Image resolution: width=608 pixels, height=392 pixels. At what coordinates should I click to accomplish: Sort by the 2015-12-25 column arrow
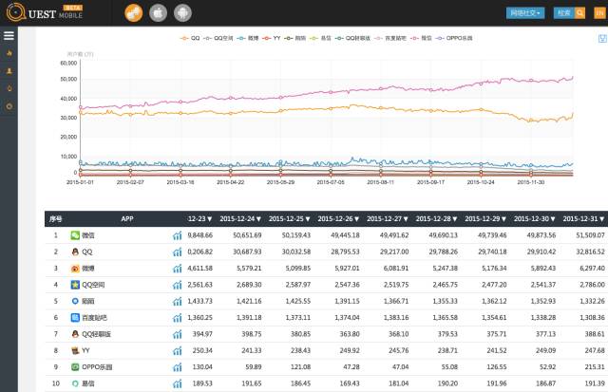tap(308, 219)
